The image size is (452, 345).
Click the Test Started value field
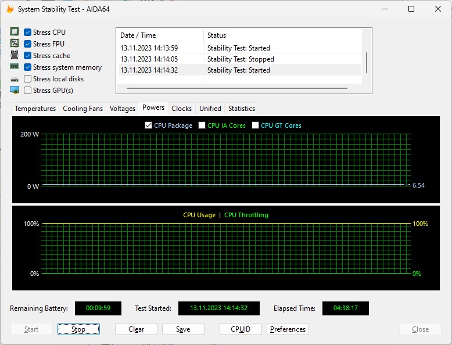[219, 308]
